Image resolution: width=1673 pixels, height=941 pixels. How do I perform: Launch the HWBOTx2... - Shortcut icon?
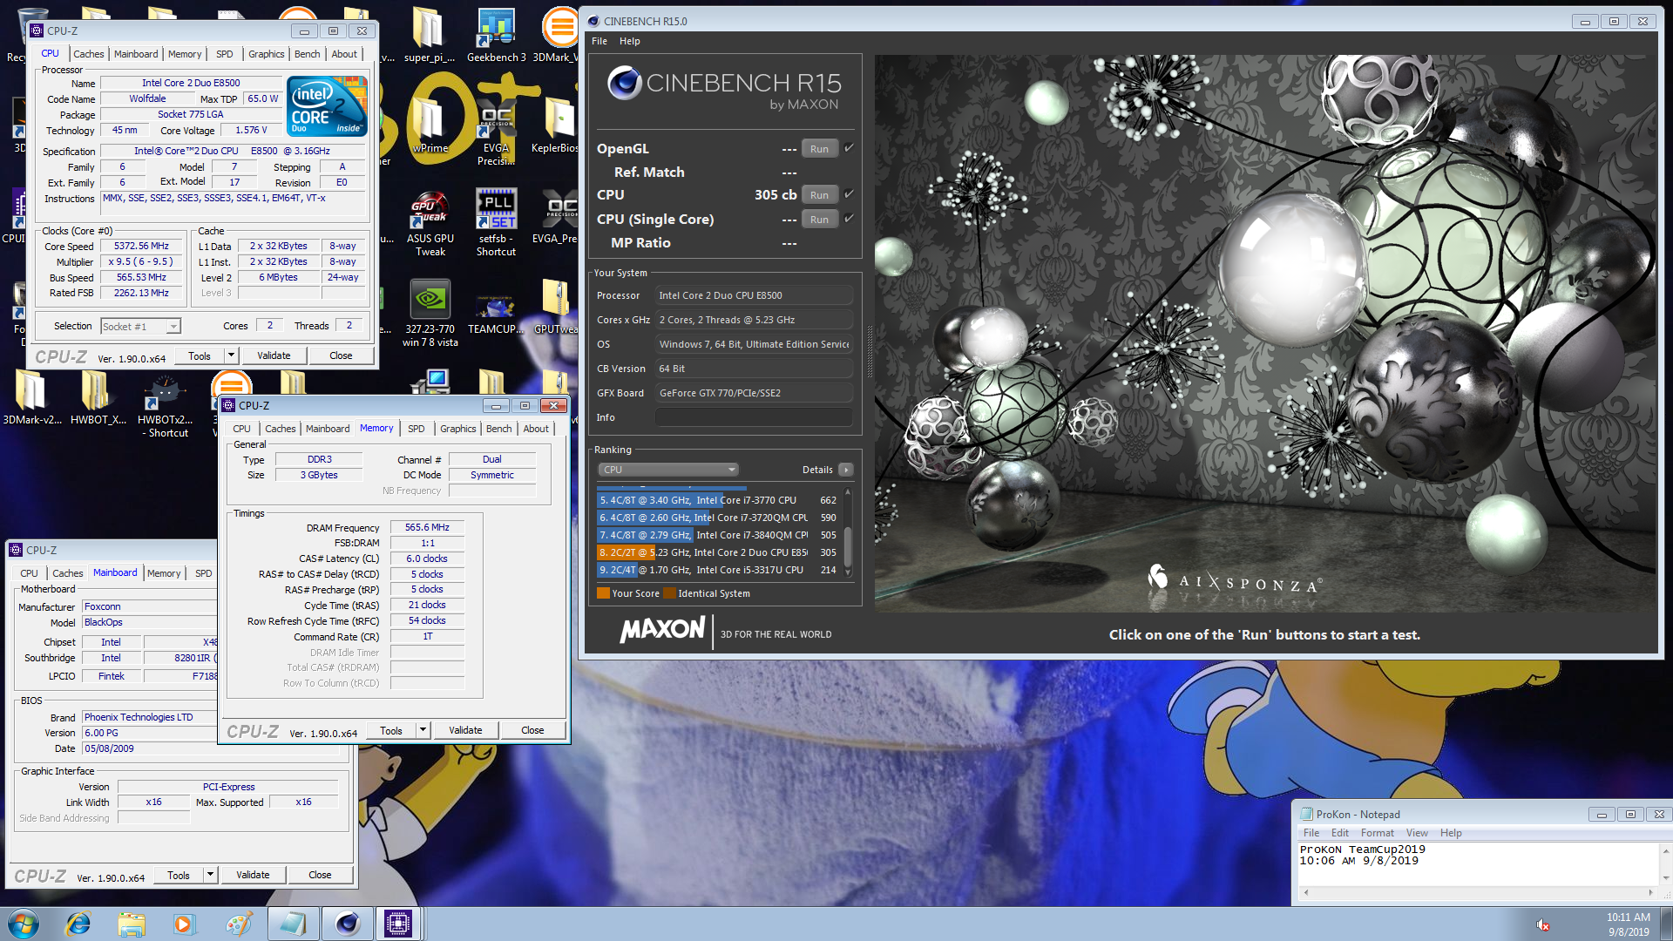[x=165, y=404]
